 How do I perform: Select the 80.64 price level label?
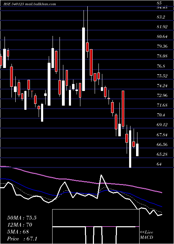[x=163, y=37]
